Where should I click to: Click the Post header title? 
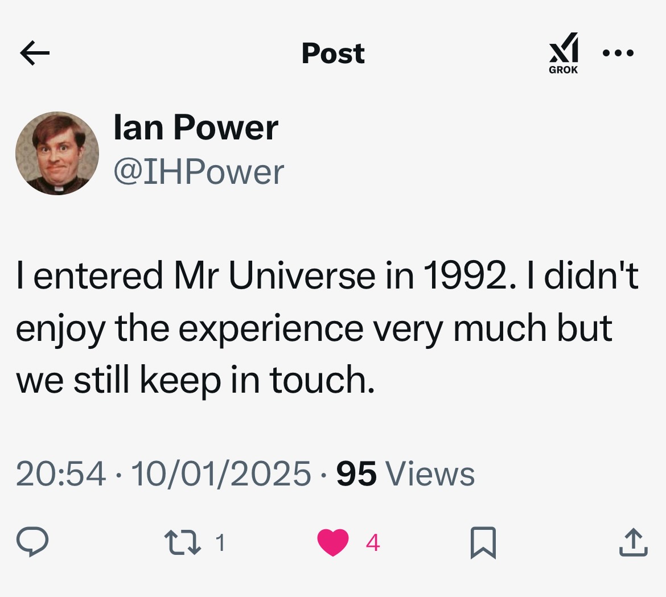pos(333,53)
